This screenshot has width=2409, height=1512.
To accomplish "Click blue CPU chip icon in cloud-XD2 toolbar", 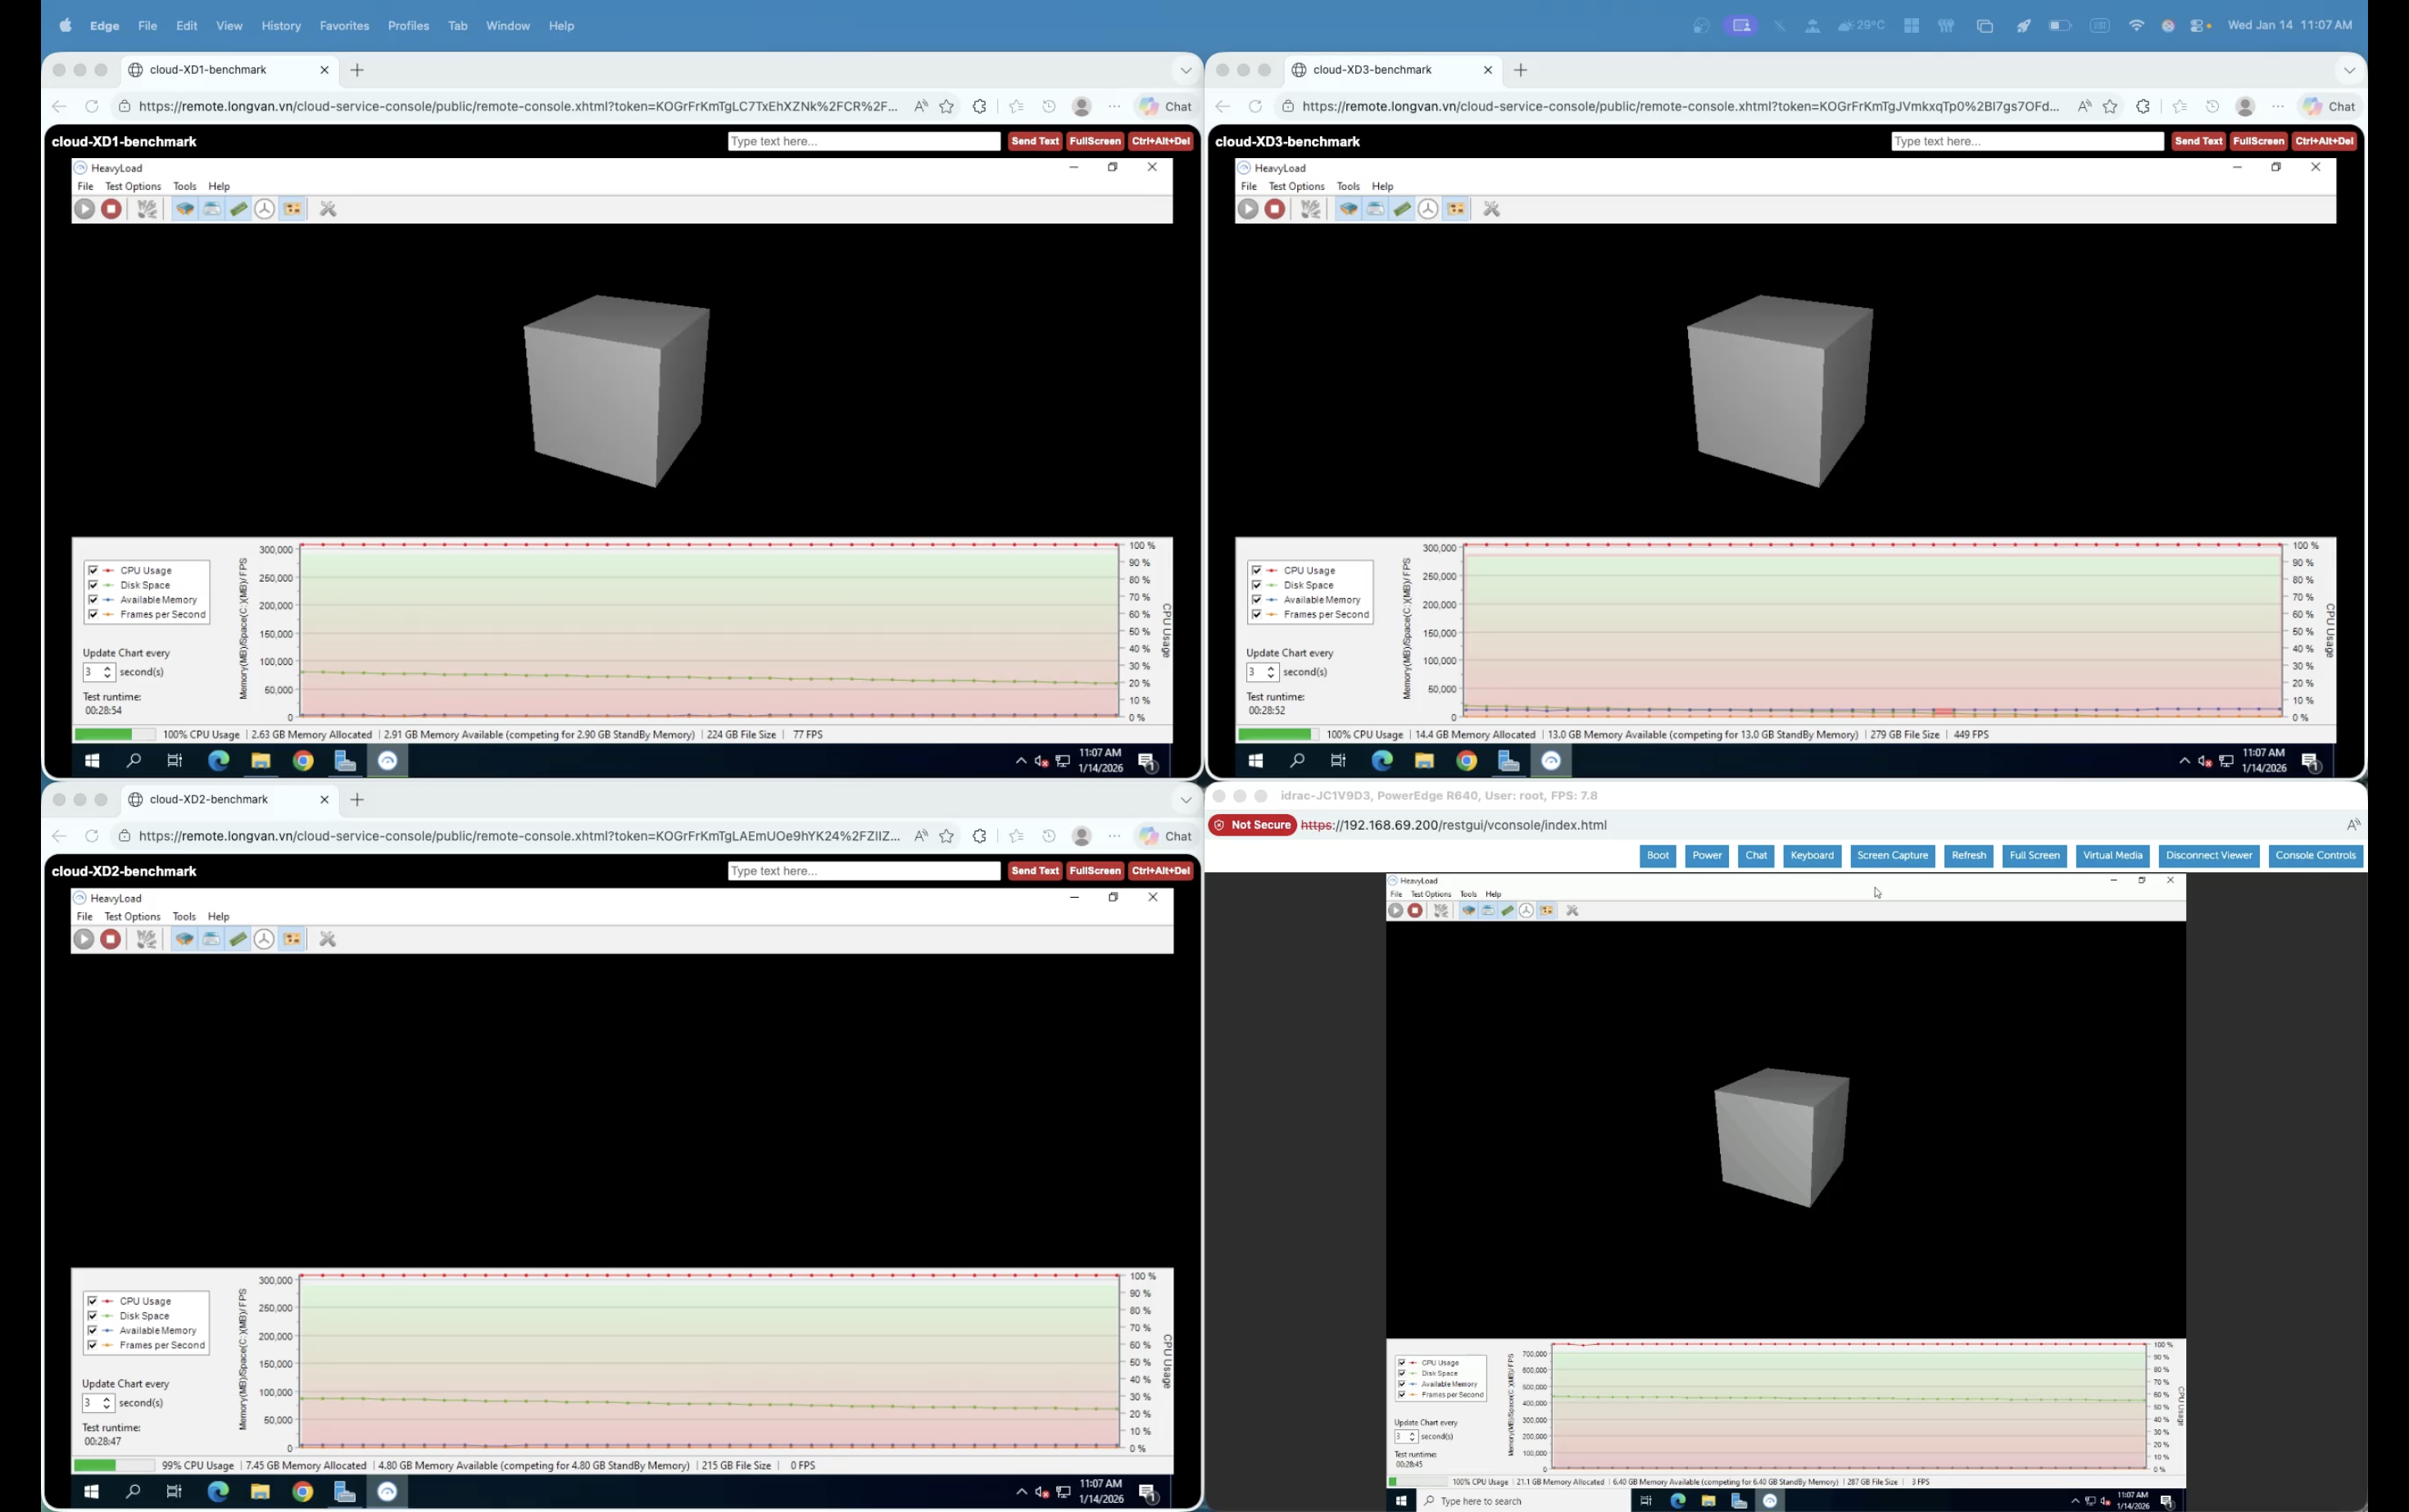I will 184,939.
